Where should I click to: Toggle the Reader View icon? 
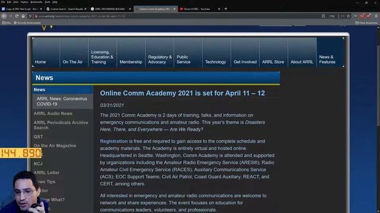pyautogui.click(x=323, y=16)
